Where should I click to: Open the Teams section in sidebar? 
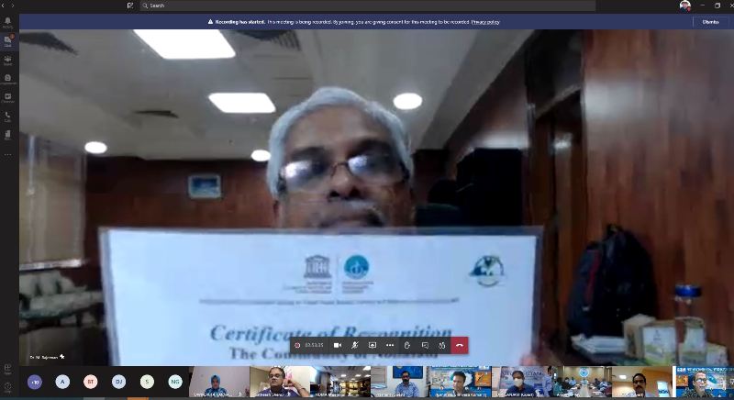pyautogui.click(x=8, y=61)
